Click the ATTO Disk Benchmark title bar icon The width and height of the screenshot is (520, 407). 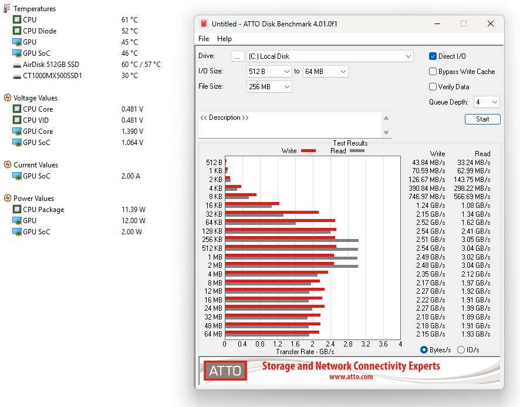(204, 23)
